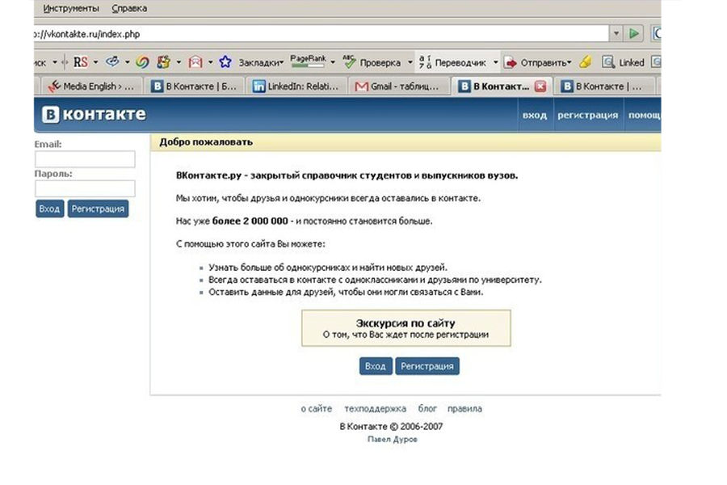Viewport: 727px width, 485px height.
Task: Open the dropdown arrow beside RS icon
Action: tap(95, 62)
